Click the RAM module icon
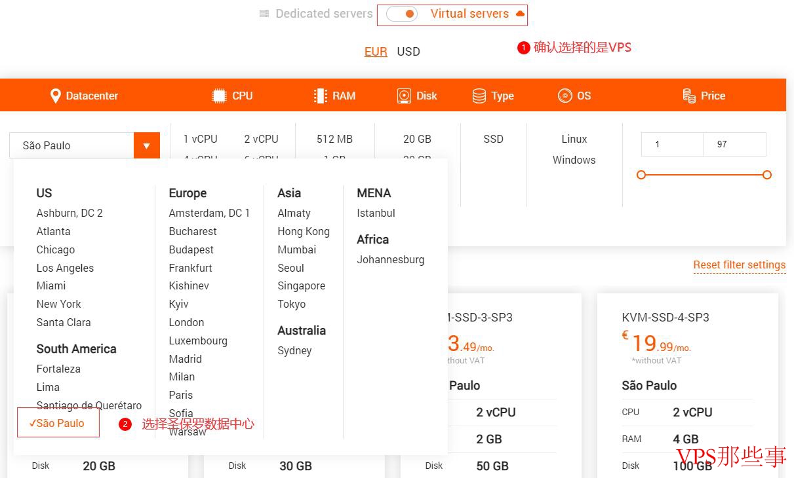This screenshot has height=478, width=794. (x=320, y=96)
